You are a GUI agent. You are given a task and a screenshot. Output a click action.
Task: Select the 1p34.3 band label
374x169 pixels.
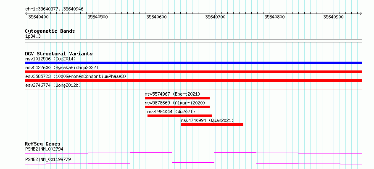coord(33,36)
